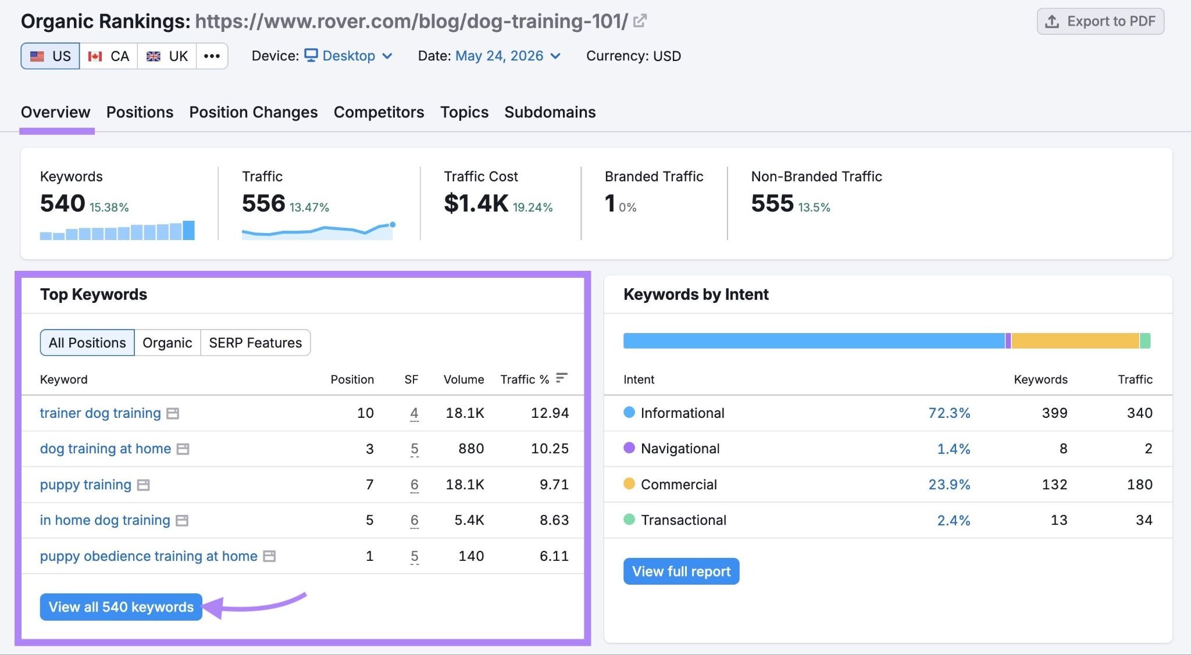The width and height of the screenshot is (1191, 655).
Task: Switch to the Topics tab
Action: point(464,112)
